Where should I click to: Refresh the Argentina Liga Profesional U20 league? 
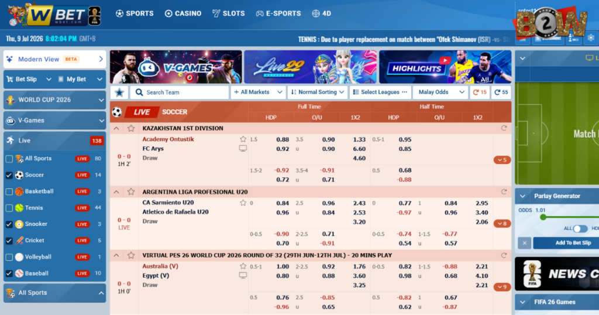[504, 192]
